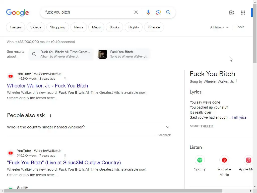Switch to the Shopping tab
This screenshot has height=193, width=257.
58,27
